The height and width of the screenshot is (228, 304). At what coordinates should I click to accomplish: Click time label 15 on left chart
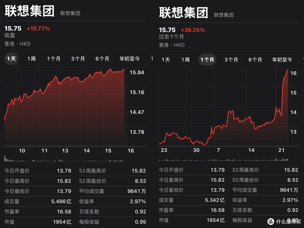108,151
